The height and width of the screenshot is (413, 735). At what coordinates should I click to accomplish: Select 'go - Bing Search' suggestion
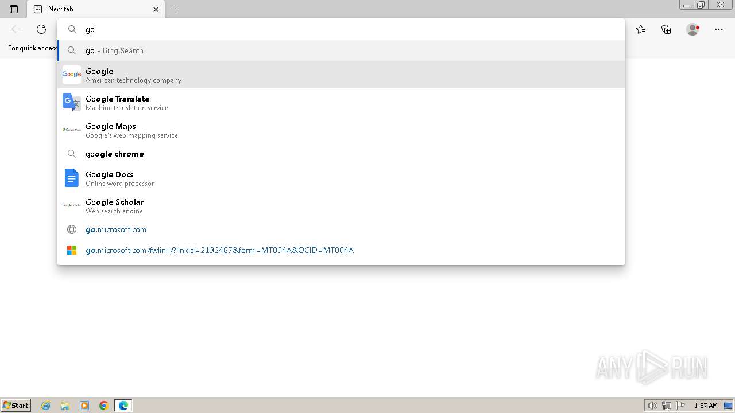(x=341, y=50)
